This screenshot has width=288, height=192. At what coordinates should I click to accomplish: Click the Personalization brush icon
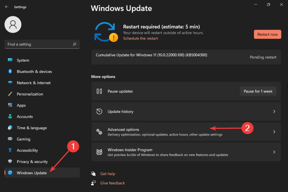pos(10,94)
